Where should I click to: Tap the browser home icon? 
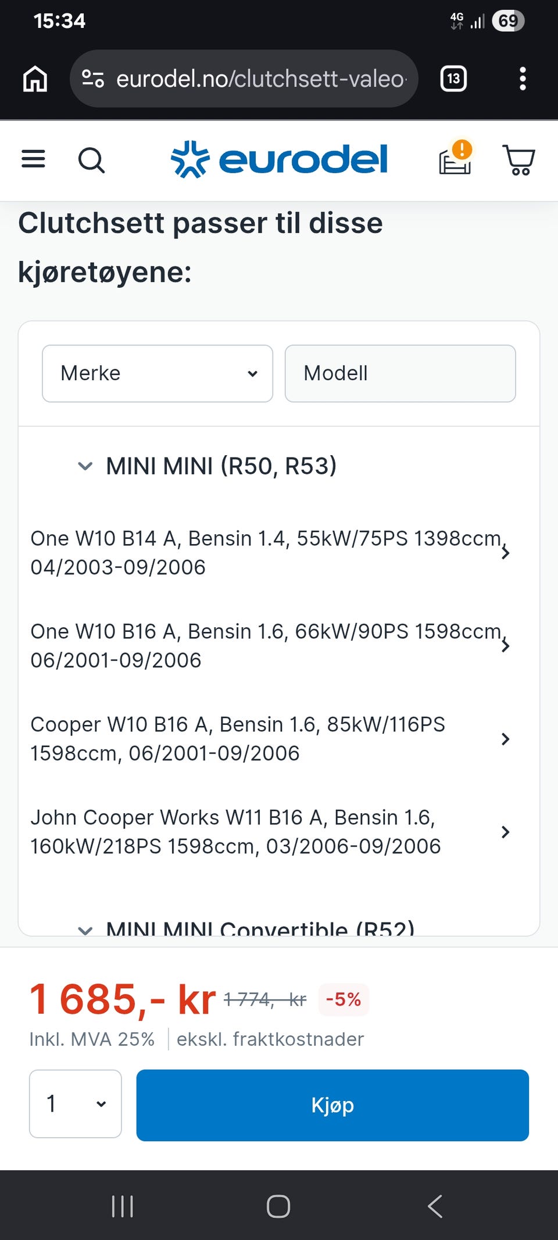pos(35,78)
